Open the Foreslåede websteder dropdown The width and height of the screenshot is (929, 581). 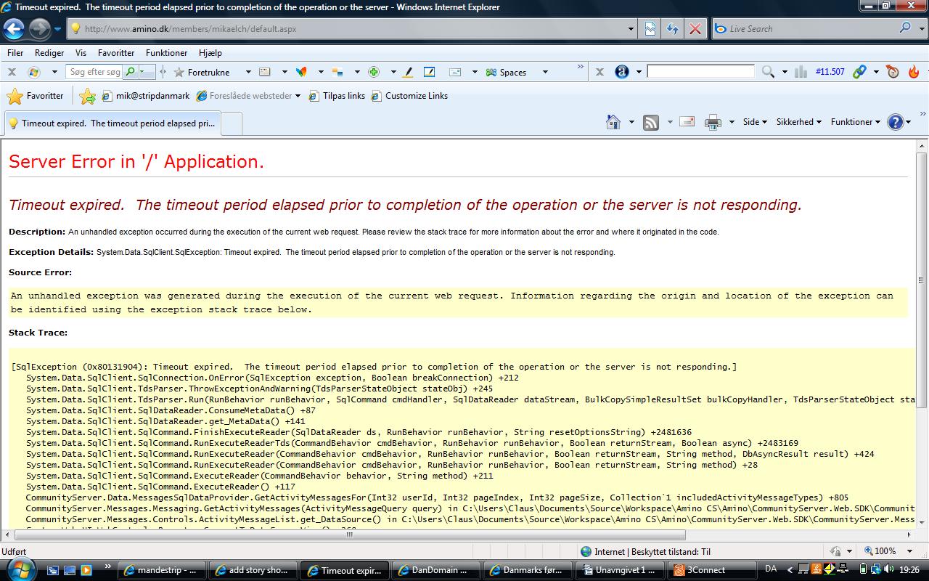pyautogui.click(x=298, y=96)
